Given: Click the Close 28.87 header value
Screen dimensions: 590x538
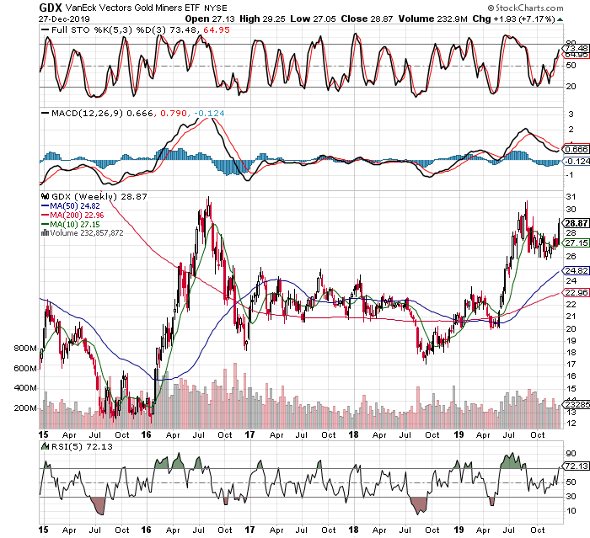Looking at the screenshot, I should (x=367, y=19).
